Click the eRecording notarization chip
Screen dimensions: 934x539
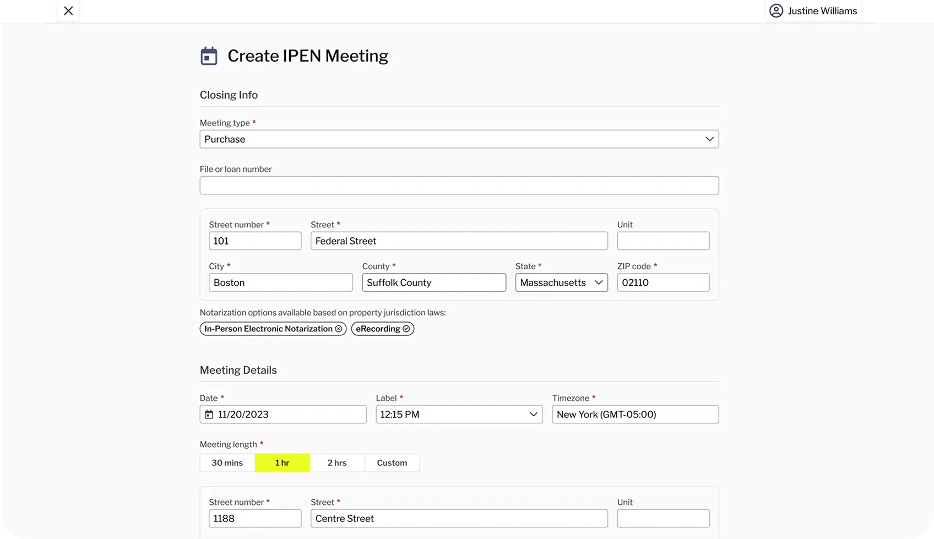382,329
